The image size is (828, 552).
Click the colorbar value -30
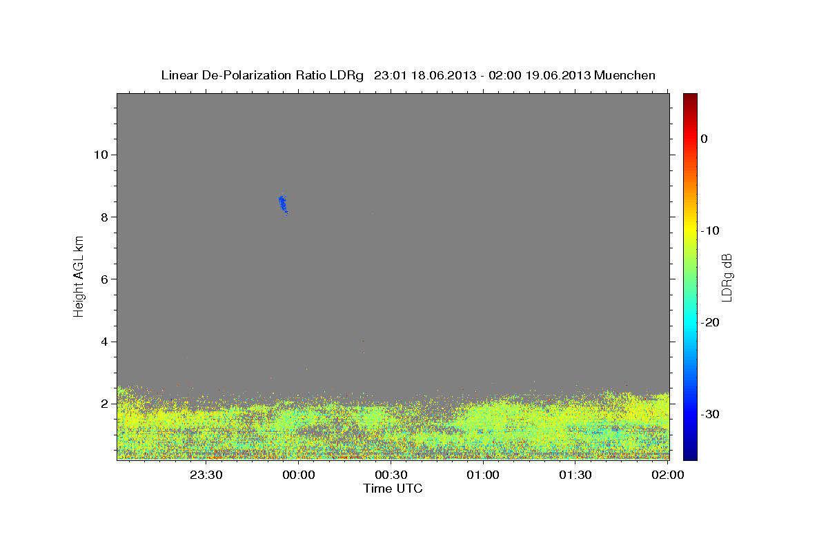click(x=710, y=414)
